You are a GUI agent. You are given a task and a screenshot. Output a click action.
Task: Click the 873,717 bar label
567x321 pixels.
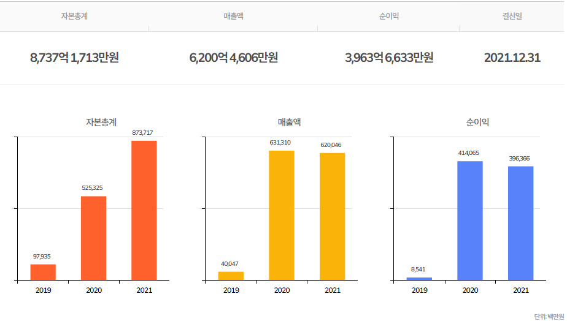142,132
